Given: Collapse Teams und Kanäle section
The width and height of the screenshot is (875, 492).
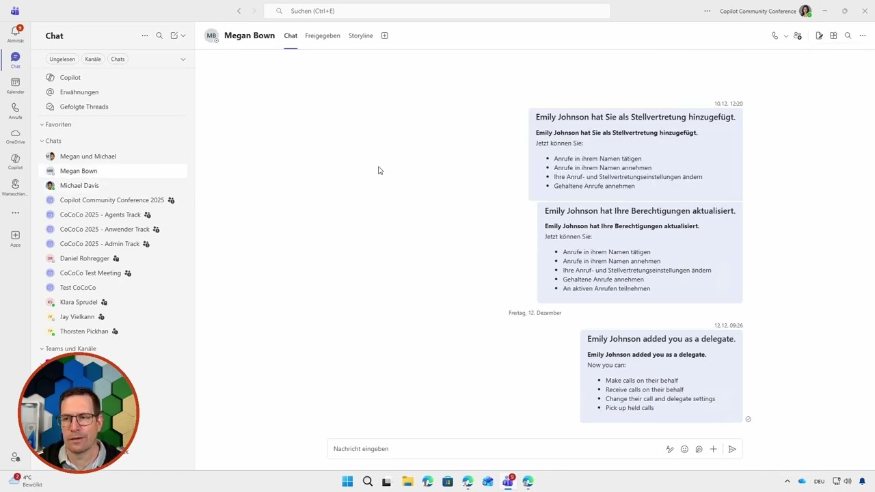Looking at the screenshot, I should [x=42, y=348].
